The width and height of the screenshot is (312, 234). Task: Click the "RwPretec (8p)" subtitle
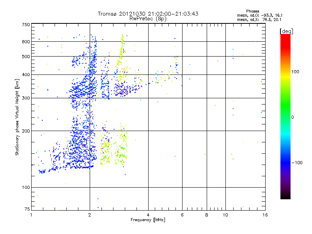pyautogui.click(x=148, y=19)
